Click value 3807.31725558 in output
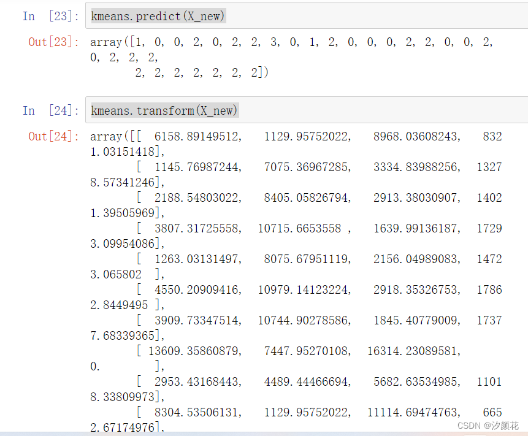 [x=197, y=228]
